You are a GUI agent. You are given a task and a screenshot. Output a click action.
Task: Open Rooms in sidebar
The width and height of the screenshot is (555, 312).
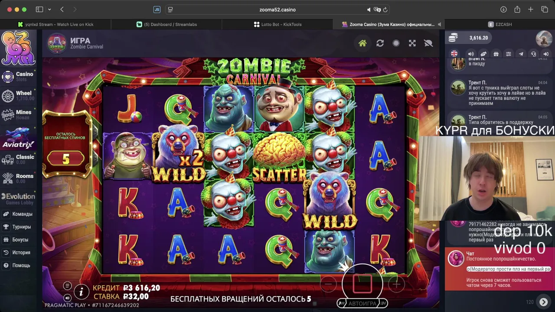(18, 178)
